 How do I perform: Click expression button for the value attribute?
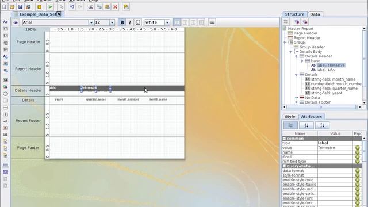357,148
